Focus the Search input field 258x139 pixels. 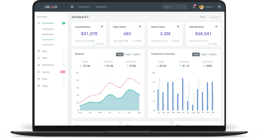174,7
